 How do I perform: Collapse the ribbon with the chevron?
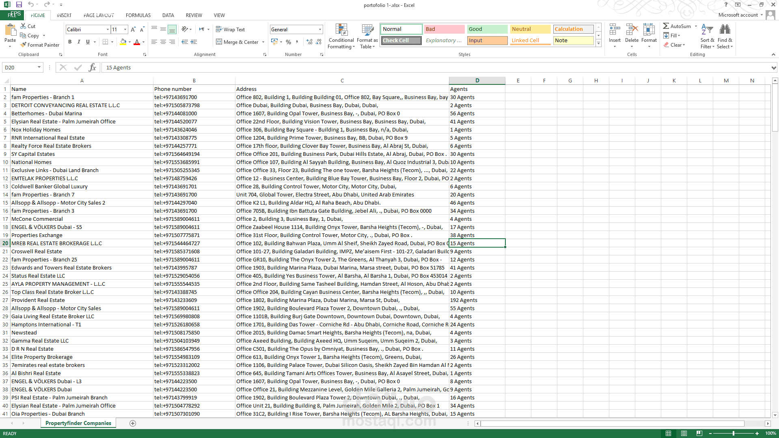click(x=773, y=54)
